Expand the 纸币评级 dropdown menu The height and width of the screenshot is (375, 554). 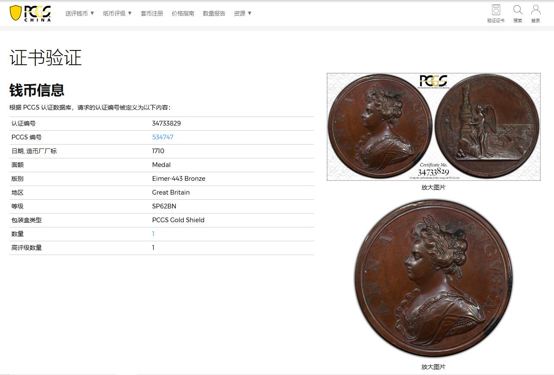[117, 13]
